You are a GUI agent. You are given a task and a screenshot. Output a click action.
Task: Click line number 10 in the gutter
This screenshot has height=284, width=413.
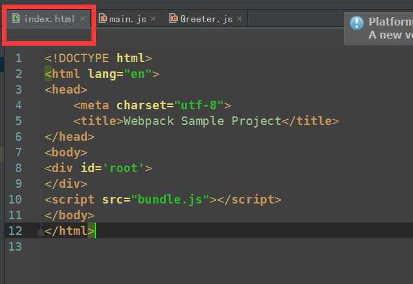[15, 200]
